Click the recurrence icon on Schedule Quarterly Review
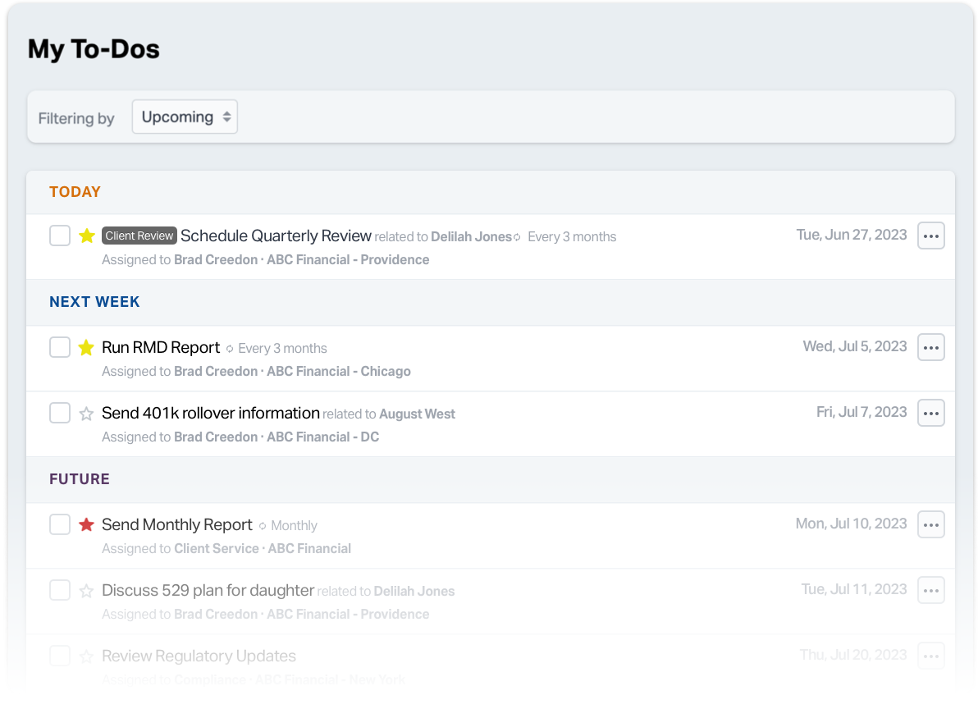This screenshot has width=978, height=709. pyautogui.click(x=517, y=236)
